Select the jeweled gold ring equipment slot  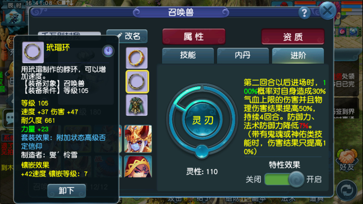tap(137, 58)
